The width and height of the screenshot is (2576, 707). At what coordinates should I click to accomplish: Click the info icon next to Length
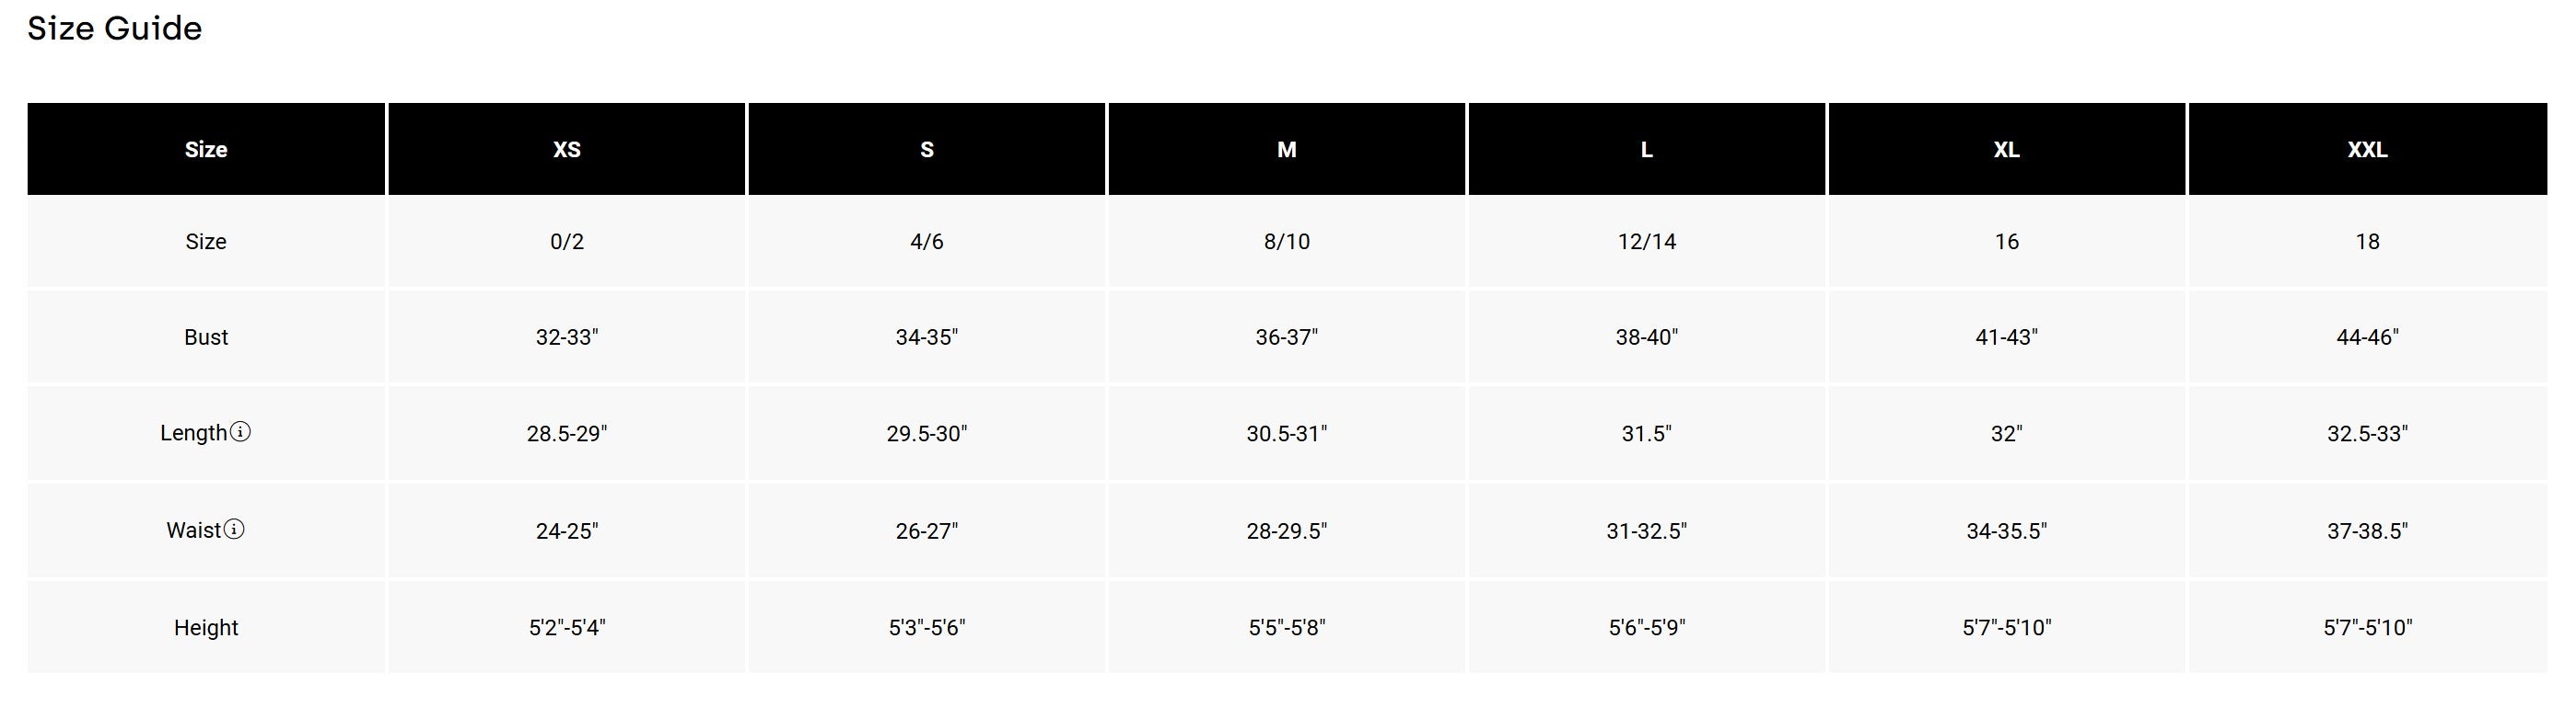tap(240, 431)
